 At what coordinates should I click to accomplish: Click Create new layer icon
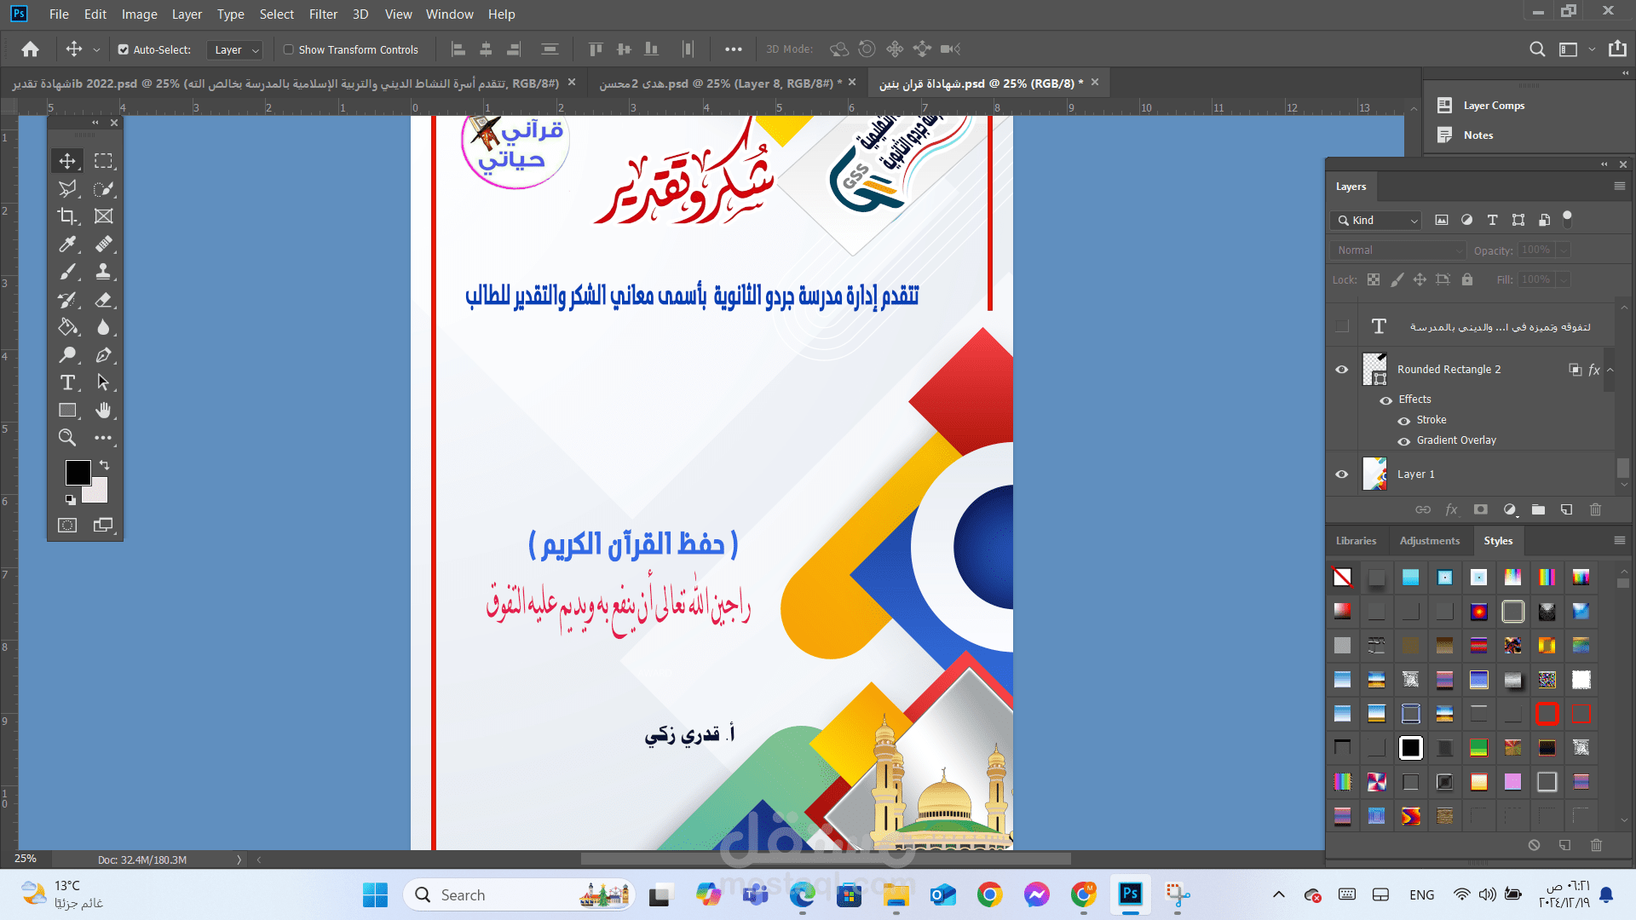click(1566, 509)
